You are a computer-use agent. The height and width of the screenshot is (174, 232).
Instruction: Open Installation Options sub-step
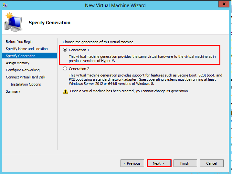(26, 84)
